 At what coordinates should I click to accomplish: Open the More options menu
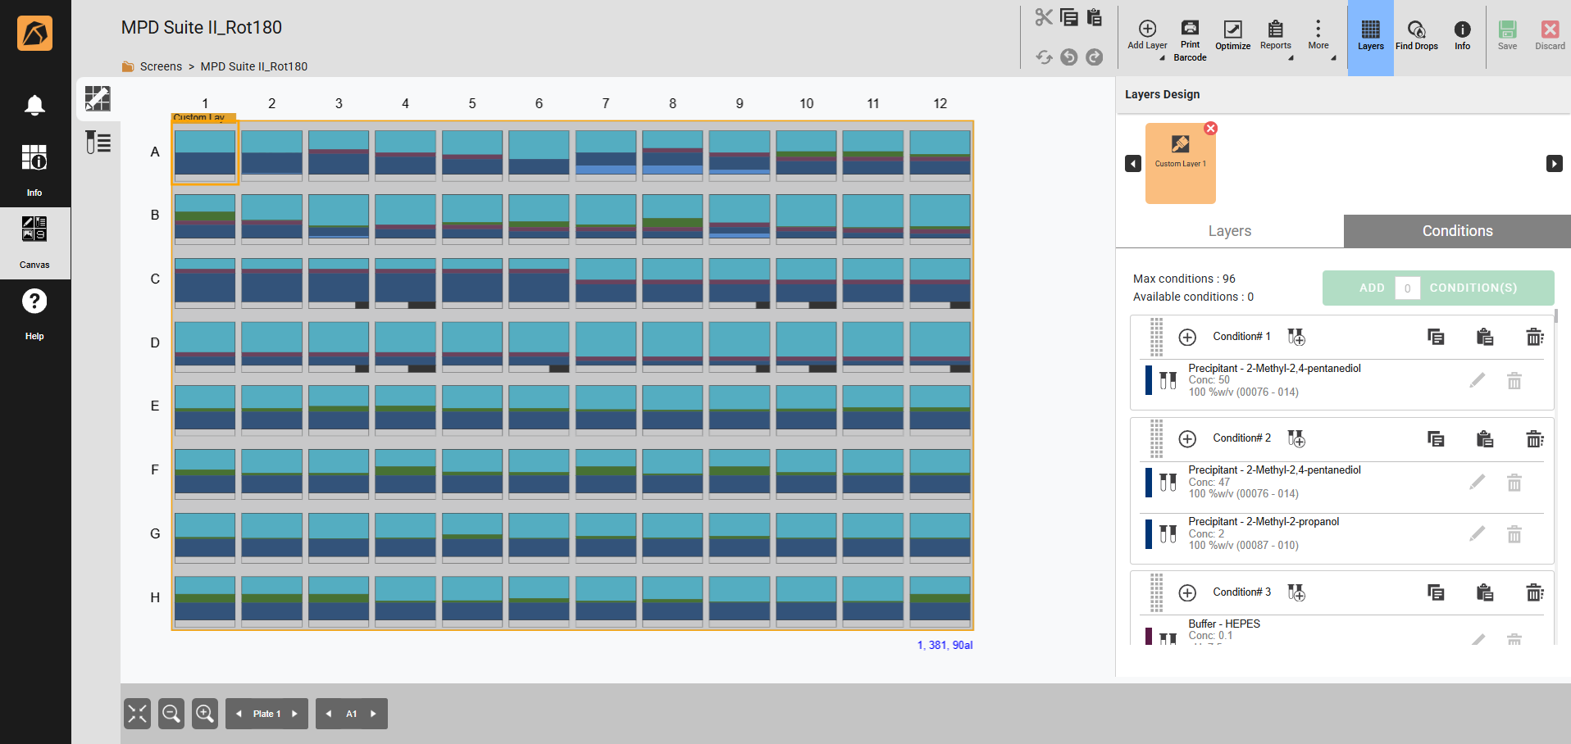1318,35
